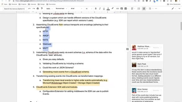Show more toolbar options ellipsis

[x=156, y=8]
